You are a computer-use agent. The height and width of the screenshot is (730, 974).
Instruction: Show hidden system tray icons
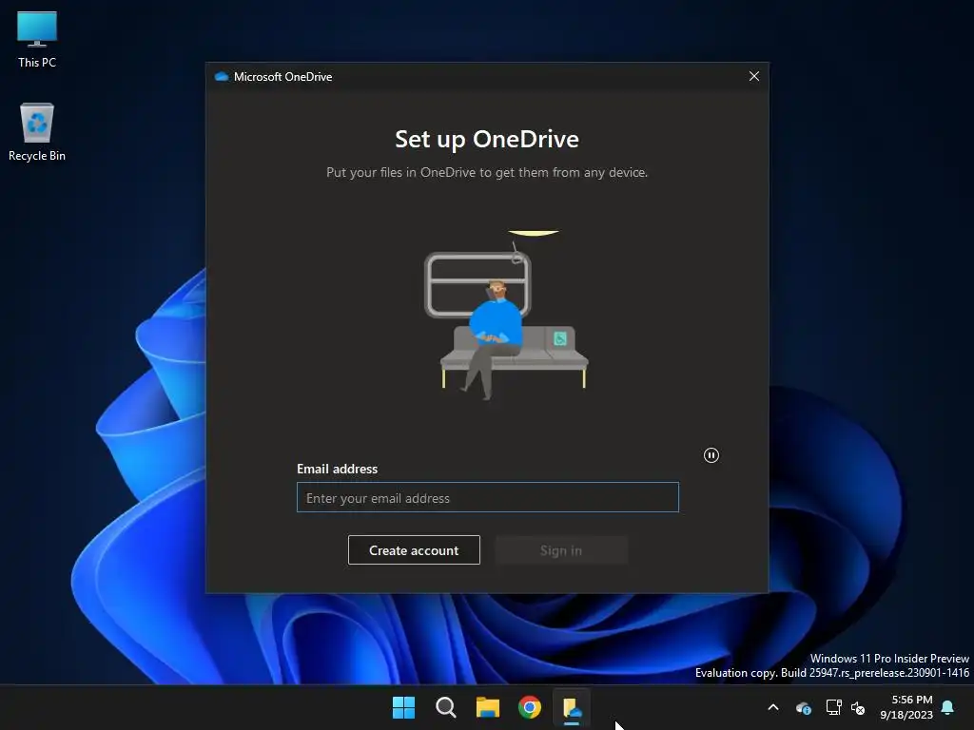click(773, 707)
